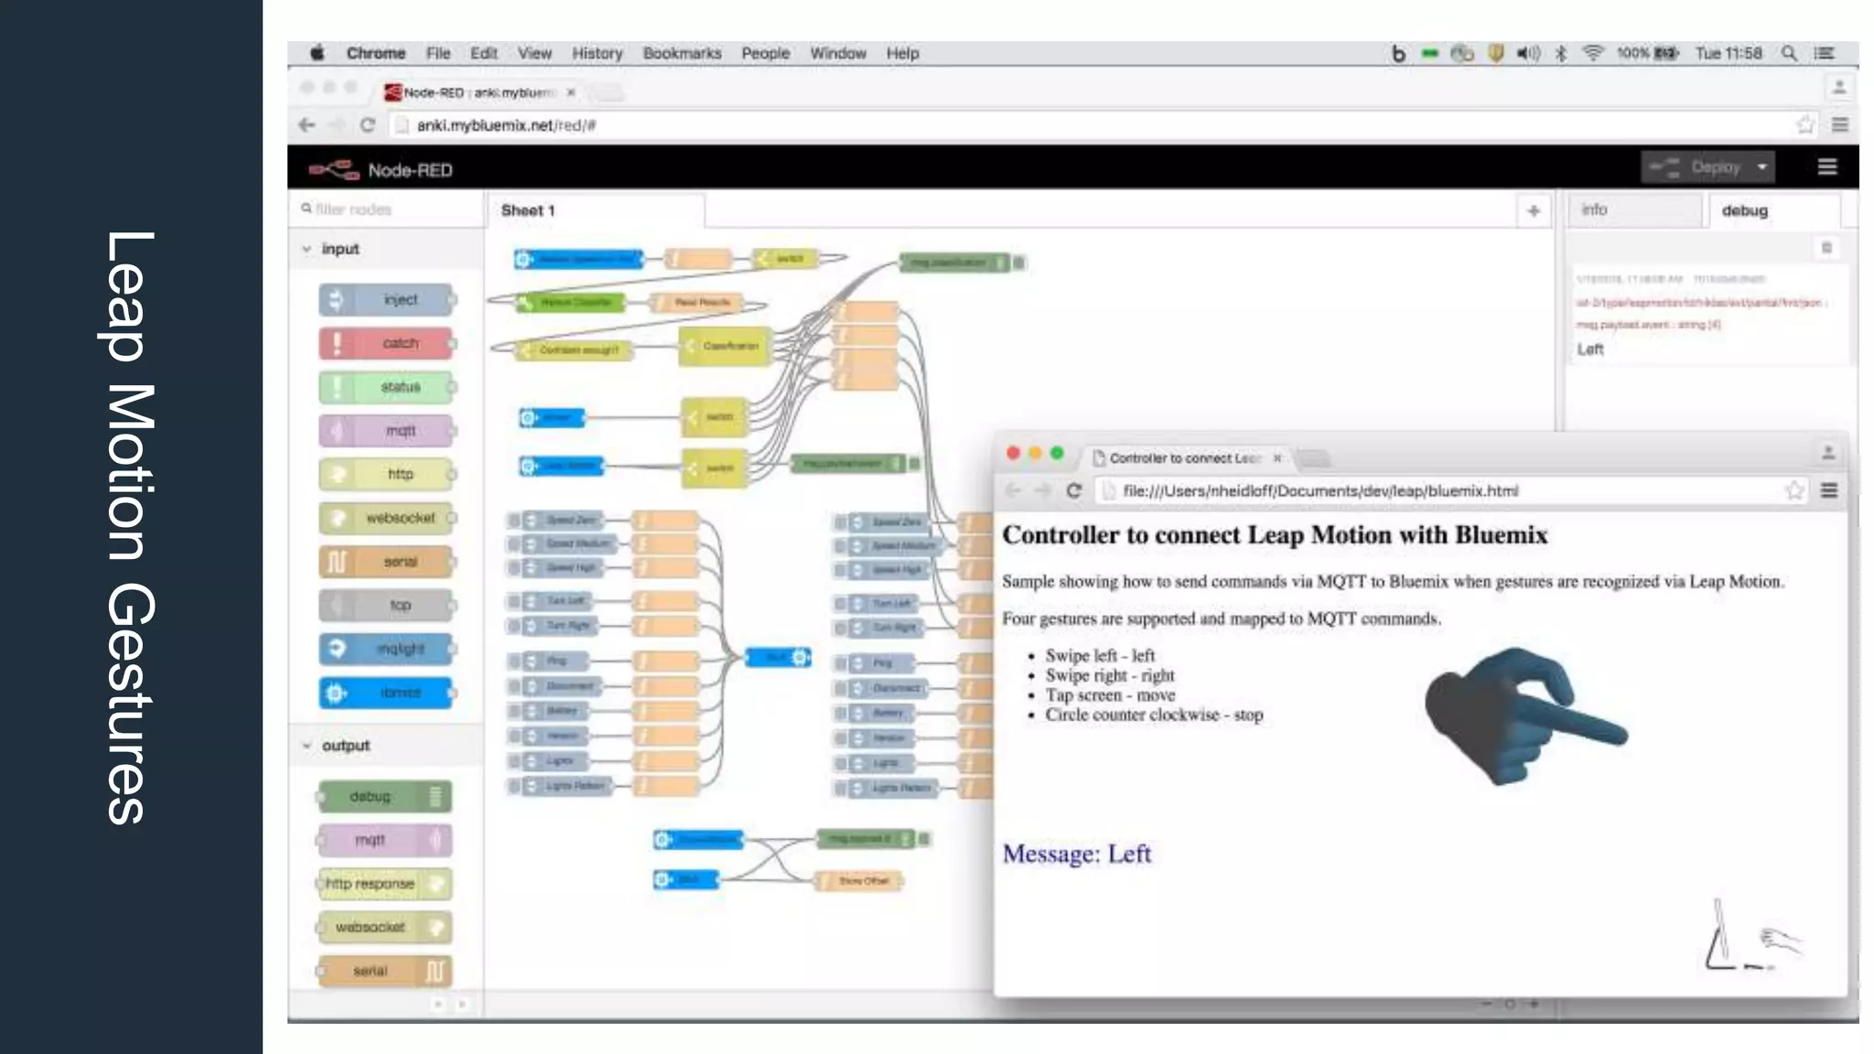Select the ibmiot input node
The width and height of the screenshot is (1874, 1054).
tap(388, 693)
